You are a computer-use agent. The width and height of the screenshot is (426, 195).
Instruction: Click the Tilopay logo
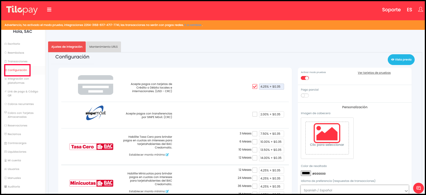coord(22,10)
